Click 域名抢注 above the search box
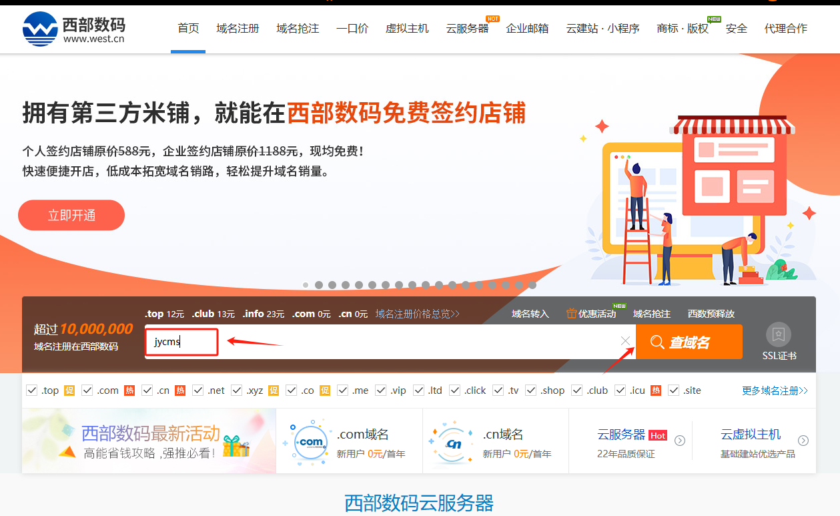Screen dimensions: 840x516 pyautogui.click(x=652, y=314)
